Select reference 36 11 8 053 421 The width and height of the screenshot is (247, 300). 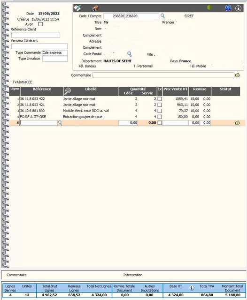tap(32, 105)
